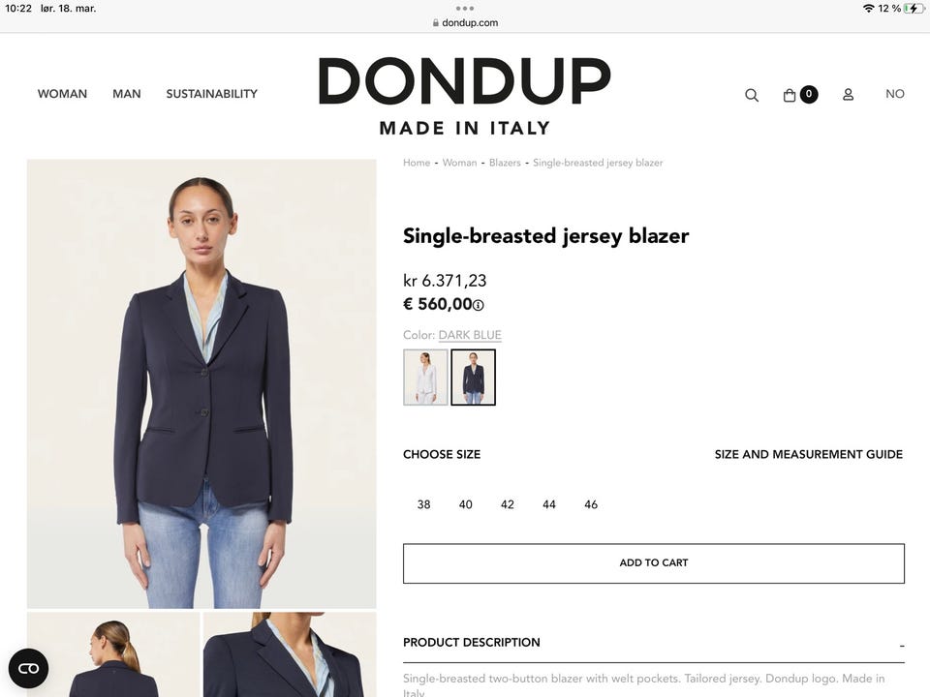Viewport: 930px width, 697px height.
Task: Open the search magnifier icon
Action: pyautogui.click(x=752, y=95)
